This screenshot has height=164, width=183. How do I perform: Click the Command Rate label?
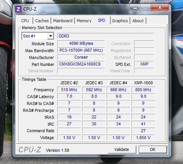(x=40, y=131)
